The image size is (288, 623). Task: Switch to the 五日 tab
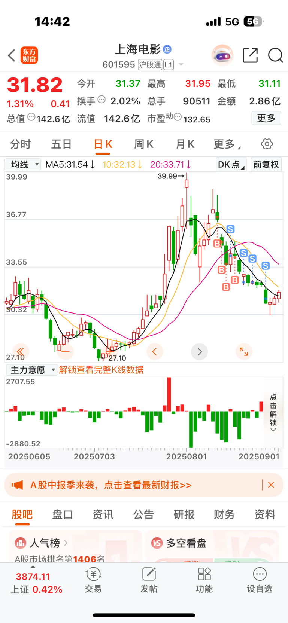click(x=61, y=144)
